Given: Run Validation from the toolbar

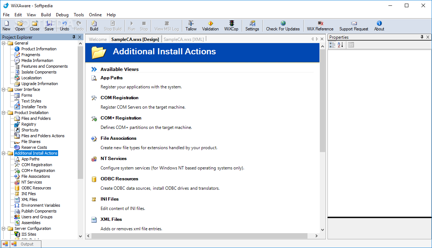Looking at the screenshot, I should (x=210, y=26).
